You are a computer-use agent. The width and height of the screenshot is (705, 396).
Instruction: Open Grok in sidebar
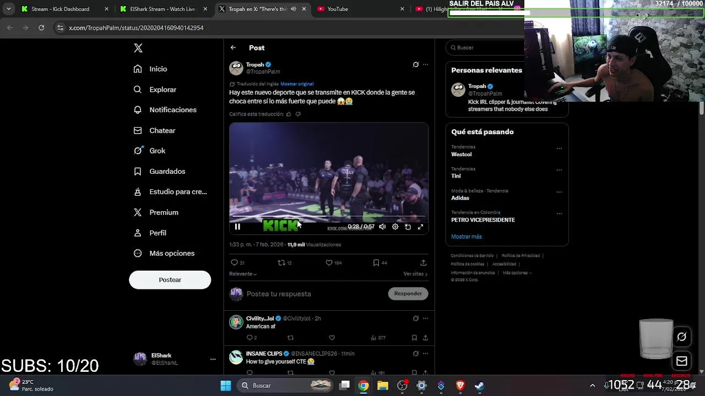click(x=149, y=151)
